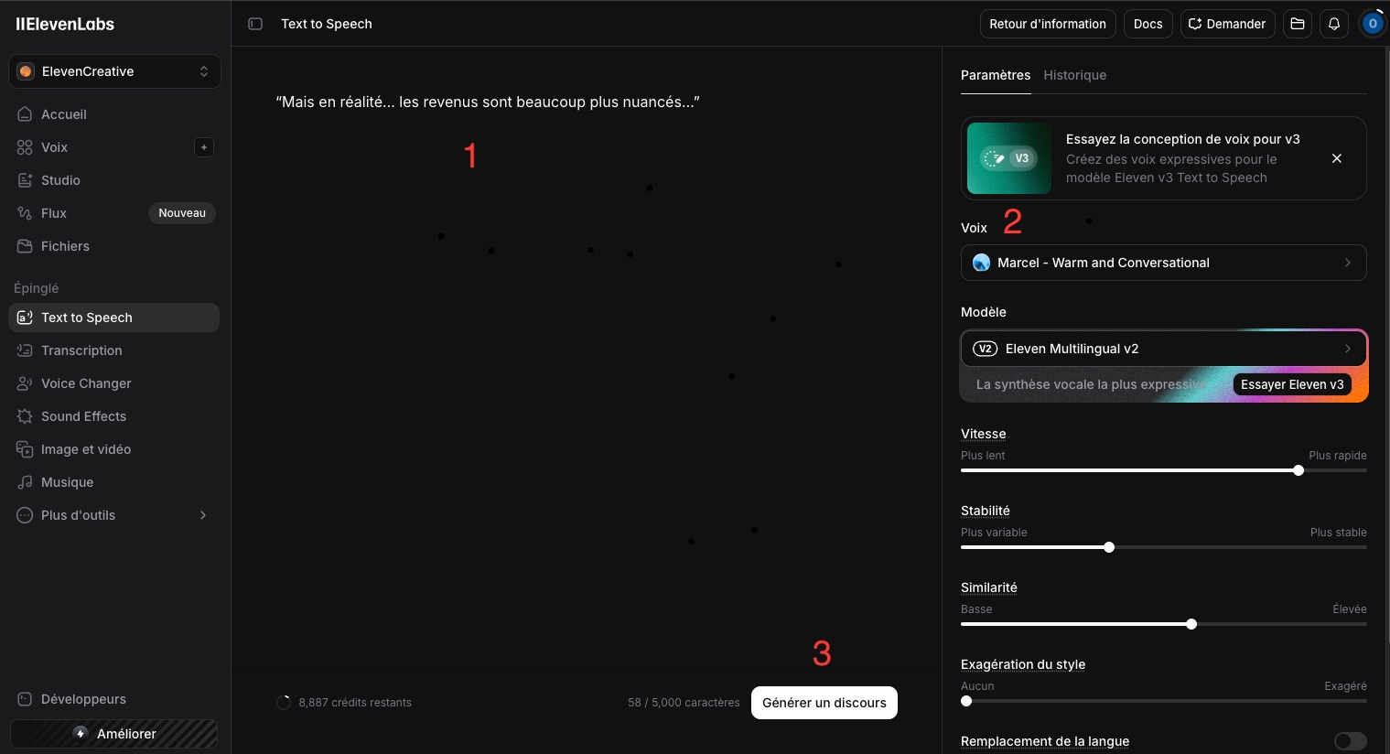Viewport: 1390px width, 754px height.
Task: Open notifications bell
Action: coord(1334,24)
